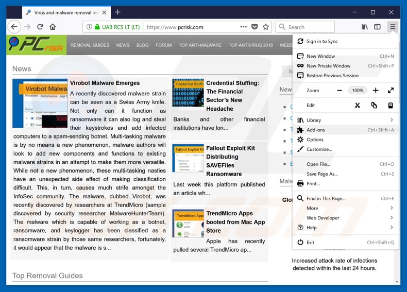Viewport: 407px width, 292px height.
Task: Close the hamburger application menu
Action: coord(393,27)
